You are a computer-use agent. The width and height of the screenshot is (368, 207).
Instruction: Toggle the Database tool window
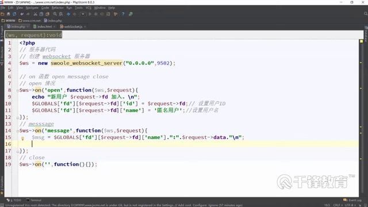point(366,34)
